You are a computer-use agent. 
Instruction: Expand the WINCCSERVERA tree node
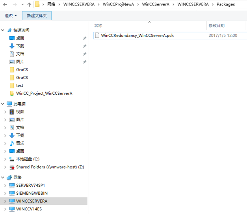pos(5,201)
